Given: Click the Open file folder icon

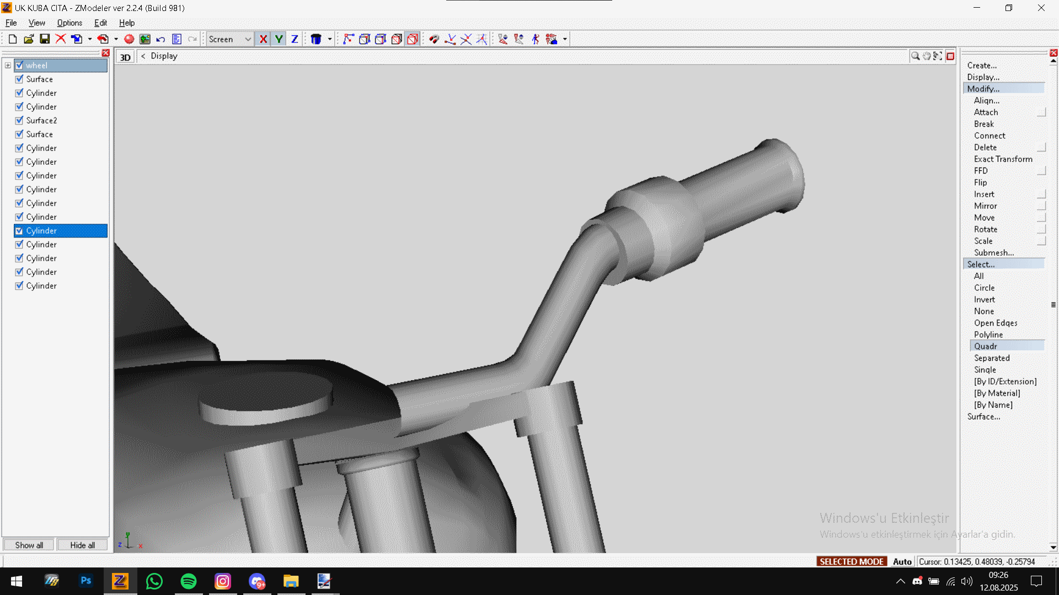Looking at the screenshot, I should (x=29, y=39).
